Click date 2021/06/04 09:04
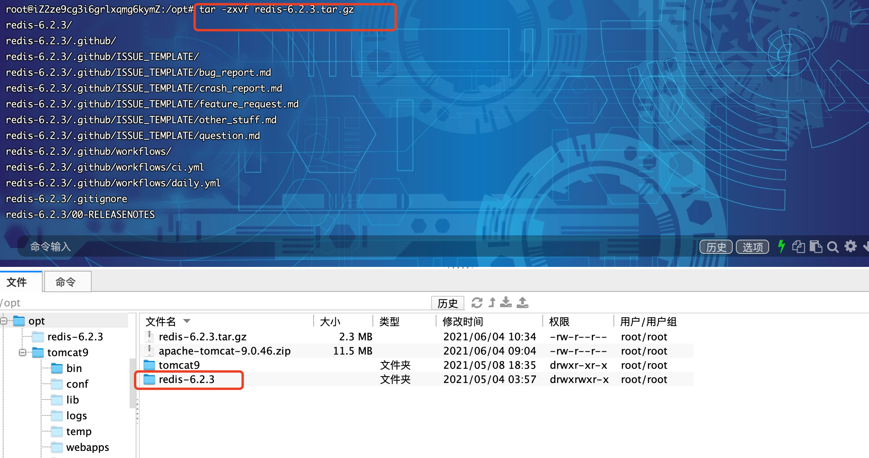This screenshot has height=458, width=869. point(490,351)
